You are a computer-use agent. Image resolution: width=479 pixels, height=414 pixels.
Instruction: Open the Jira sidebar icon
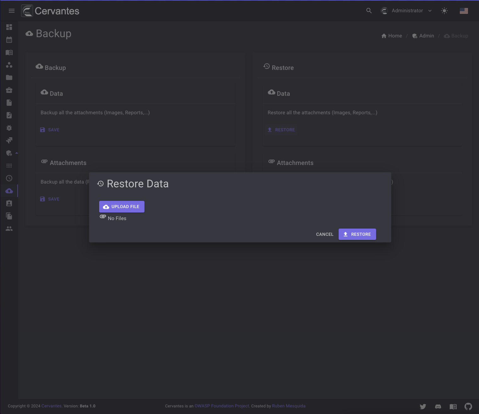pyautogui.click(x=9, y=140)
